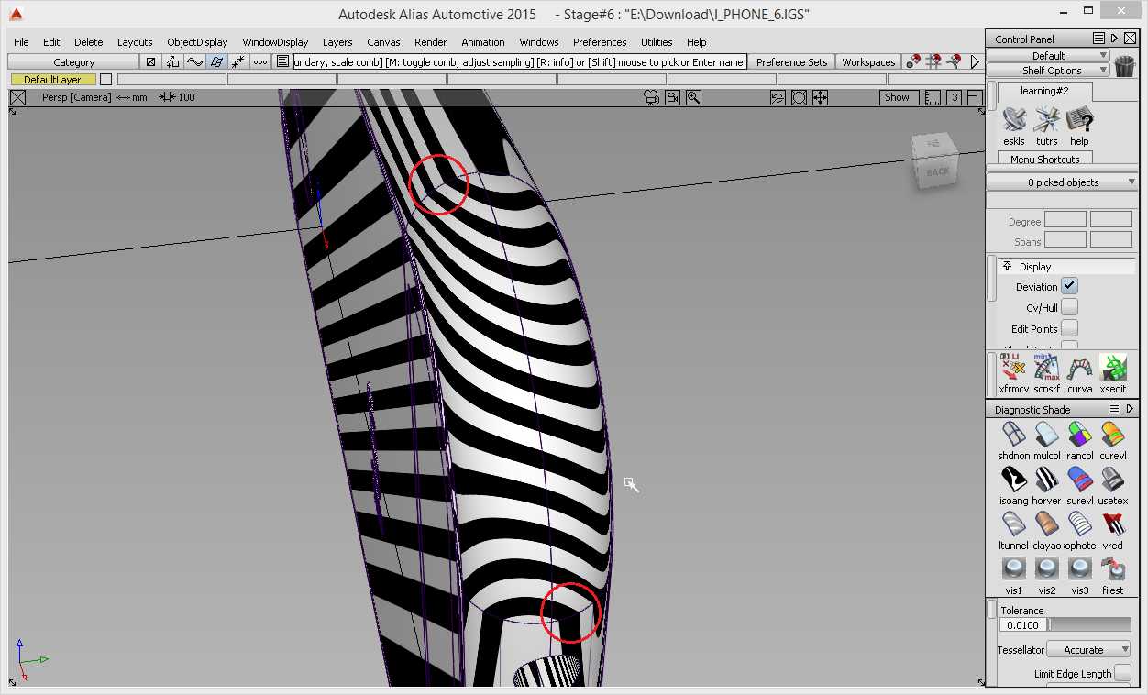This screenshot has height=695, width=1148.
Task: Toggle the surface pick filter icon
Action: (x=216, y=62)
